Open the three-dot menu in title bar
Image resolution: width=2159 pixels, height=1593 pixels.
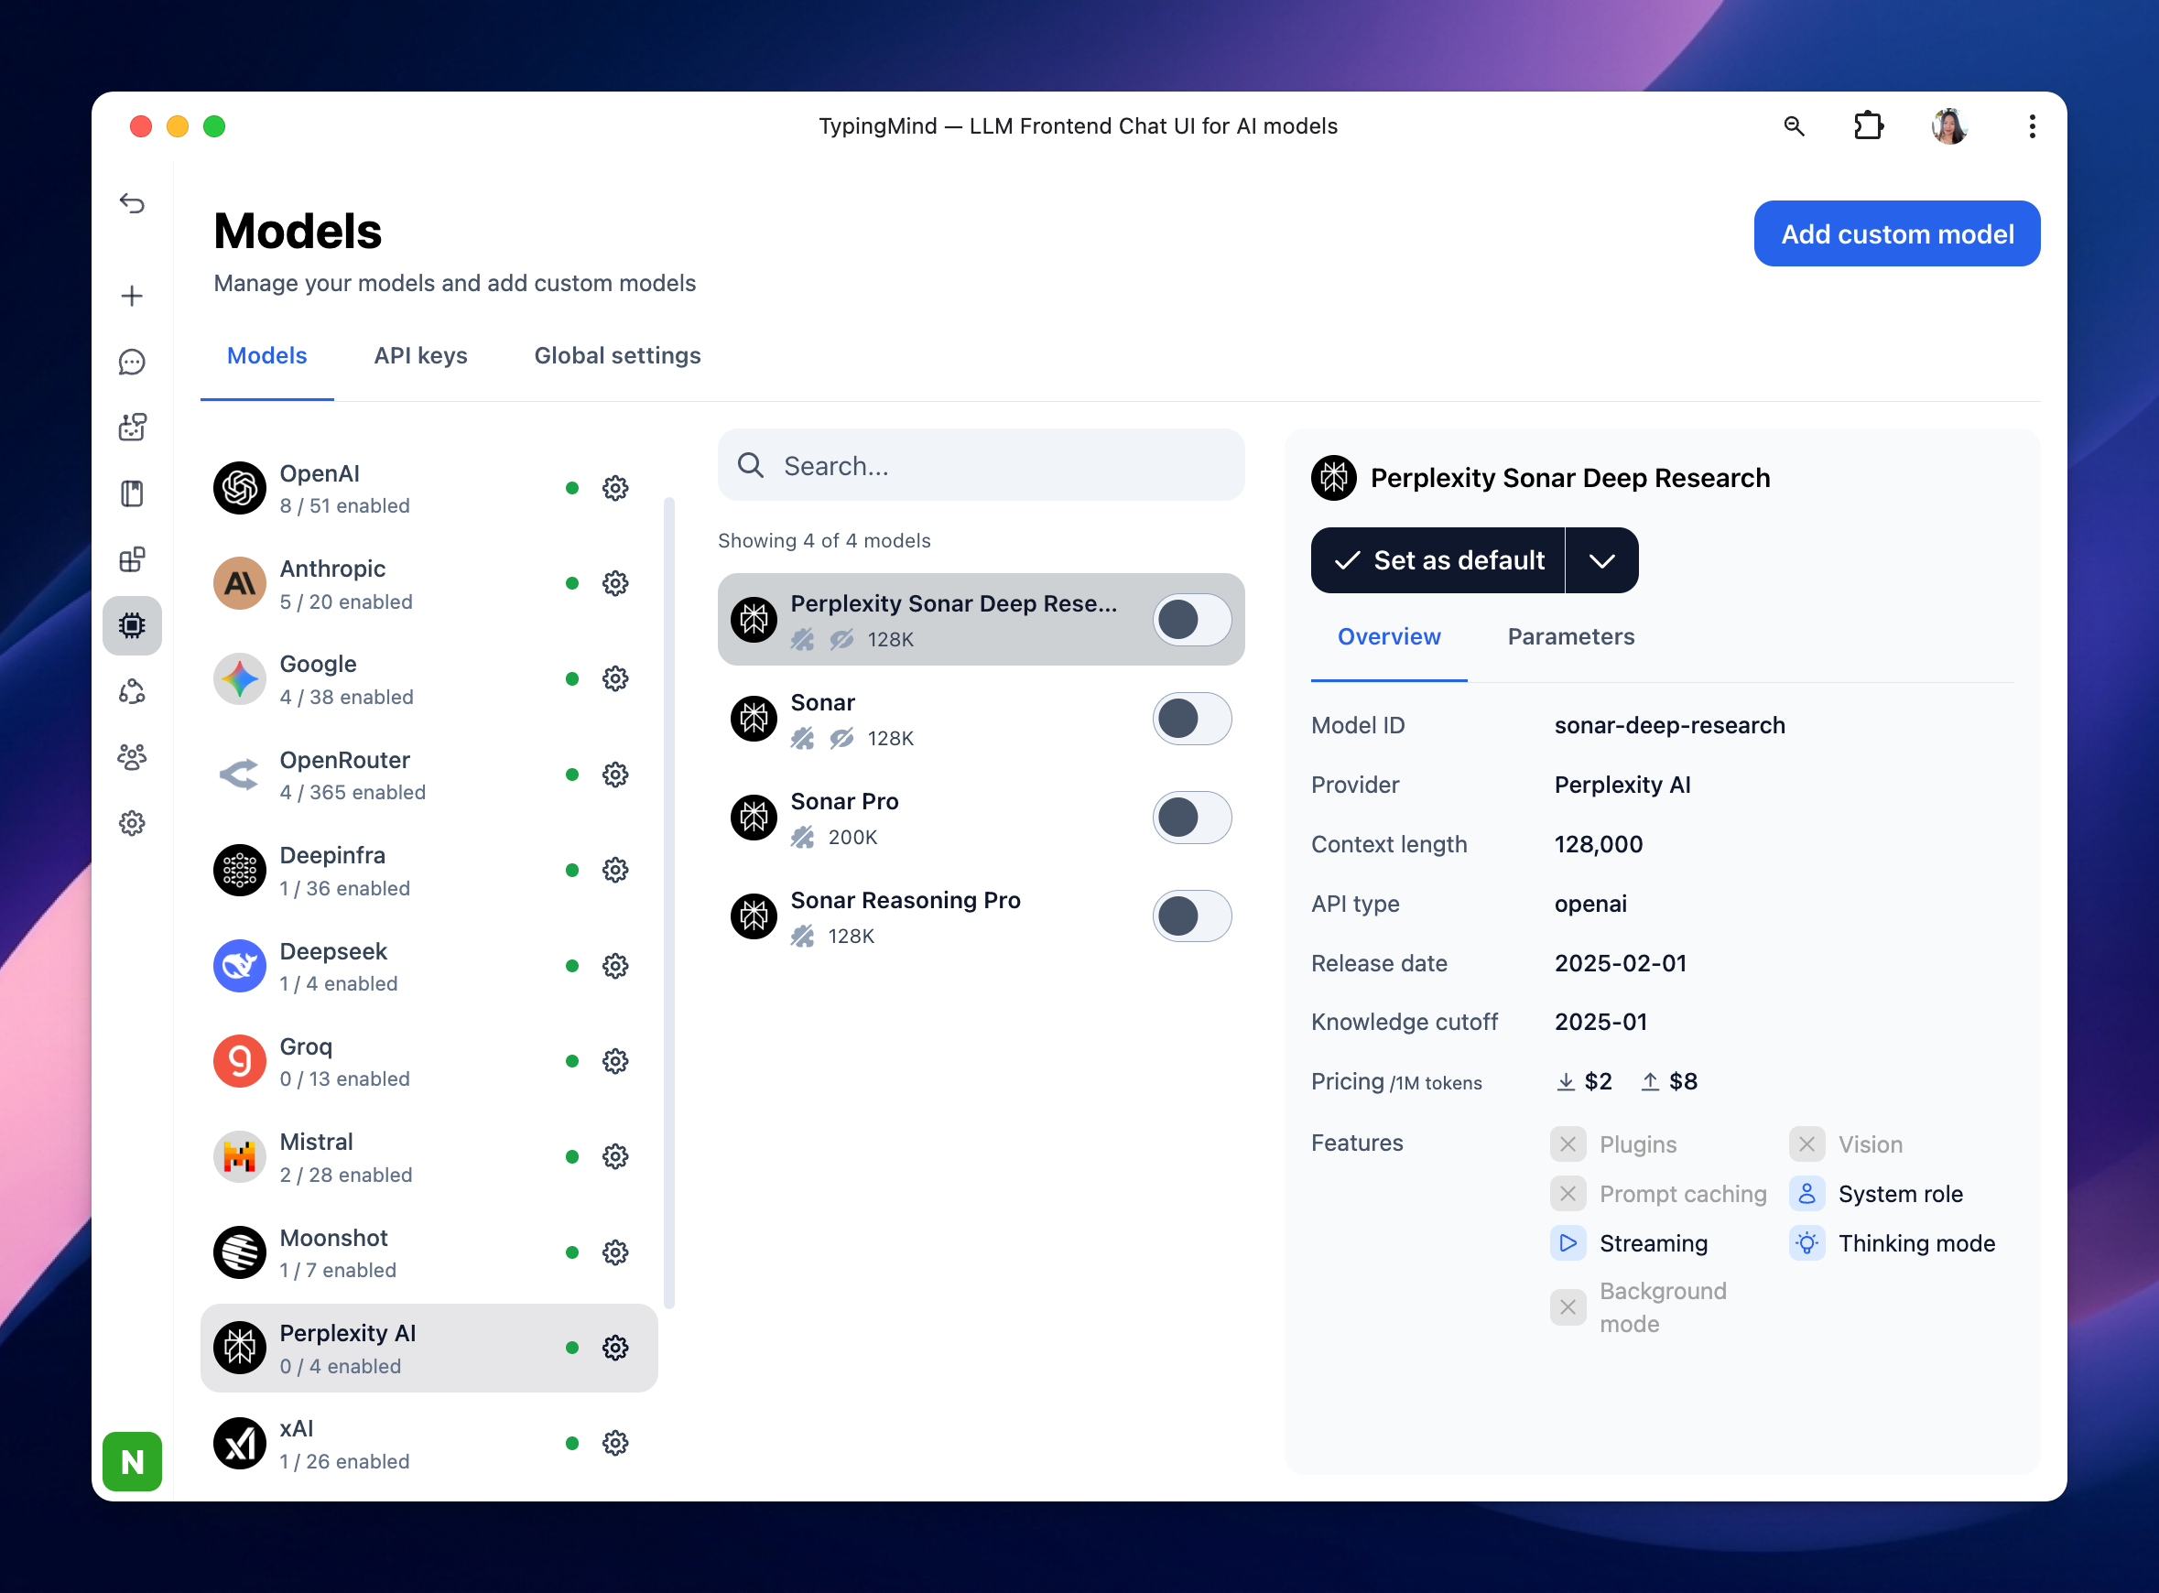click(x=2032, y=126)
